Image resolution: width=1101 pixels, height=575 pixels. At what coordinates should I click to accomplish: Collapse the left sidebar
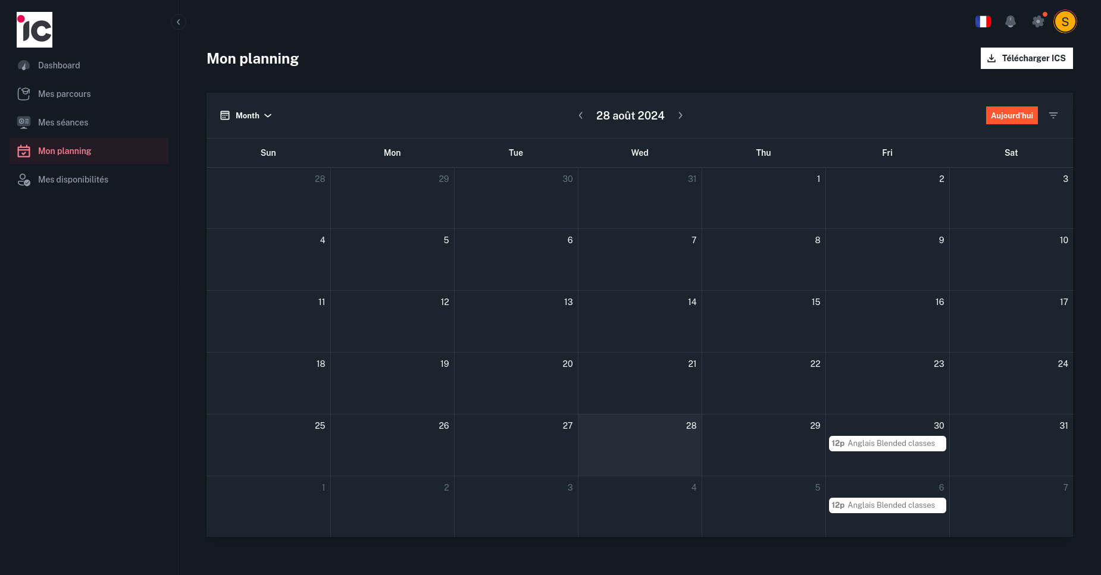click(x=178, y=21)
